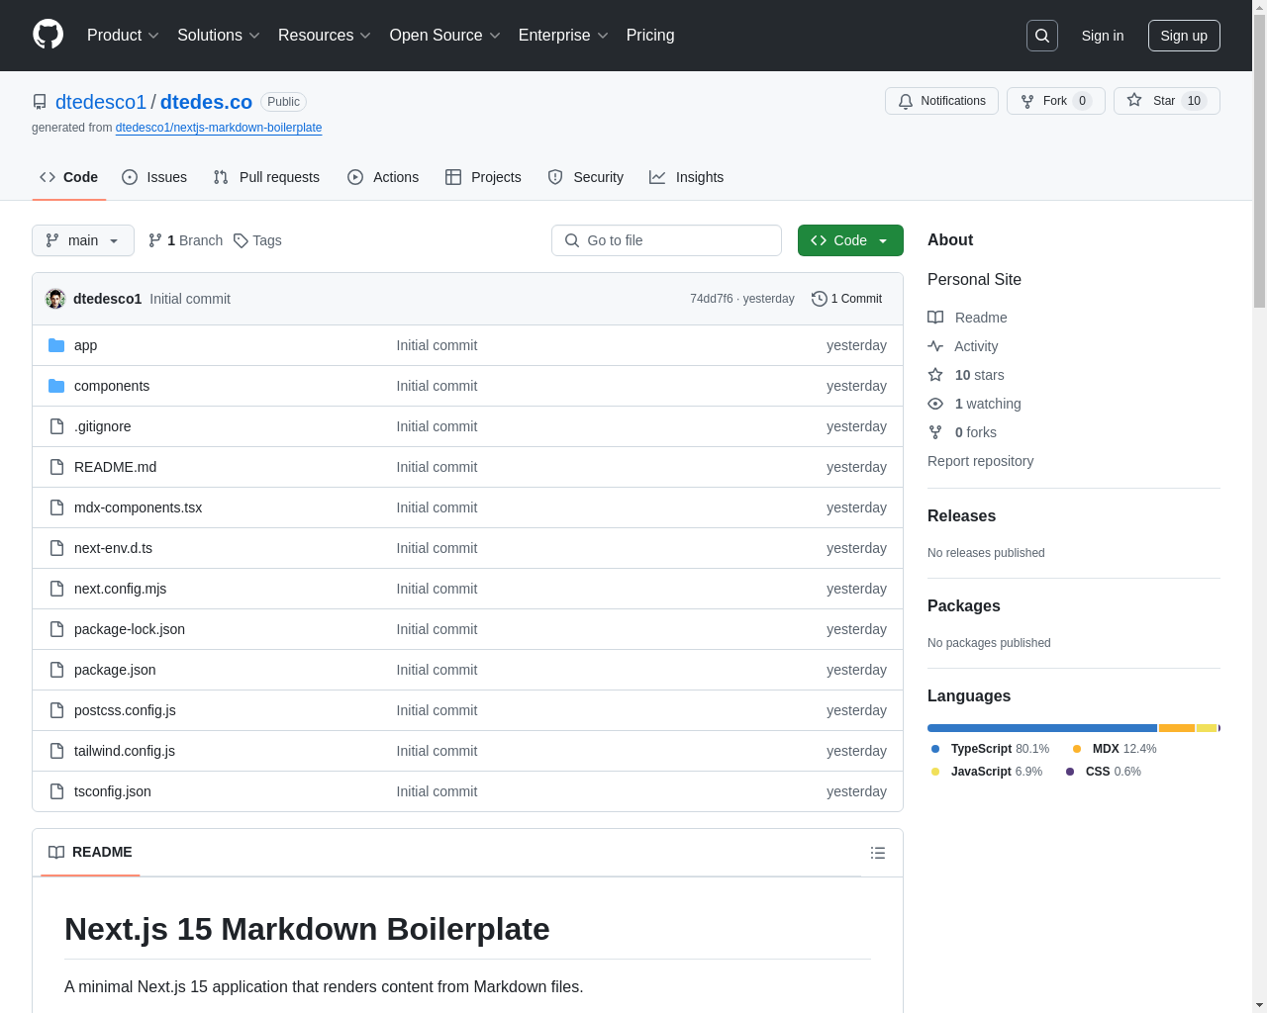
Task: Click Report repository link
Action: tap(980, 461)
